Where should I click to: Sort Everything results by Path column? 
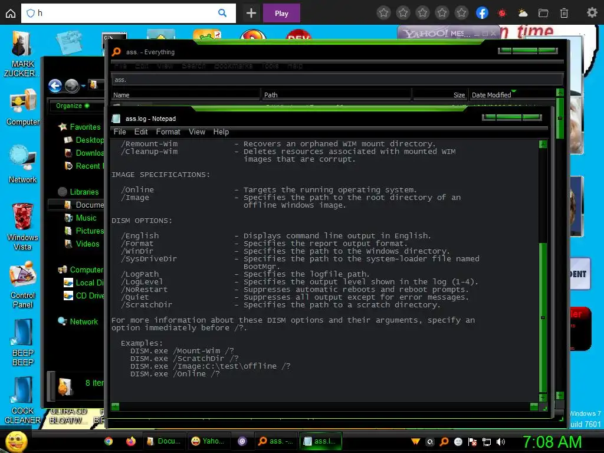coord(337,95)
